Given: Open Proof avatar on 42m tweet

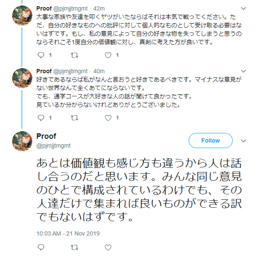Looking at the screenshot, I should click(21, 16).
